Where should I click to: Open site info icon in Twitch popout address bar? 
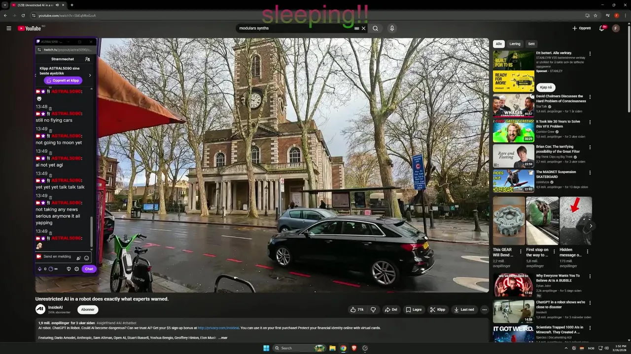tap(39, 50)
